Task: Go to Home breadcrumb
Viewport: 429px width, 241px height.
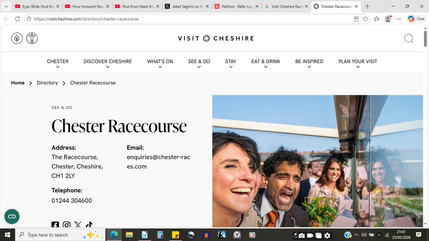Action: (x=18, y=83)
